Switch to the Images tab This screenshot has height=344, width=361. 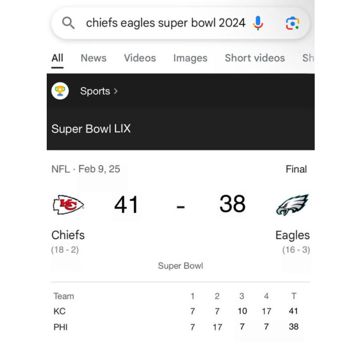[190, 58]
